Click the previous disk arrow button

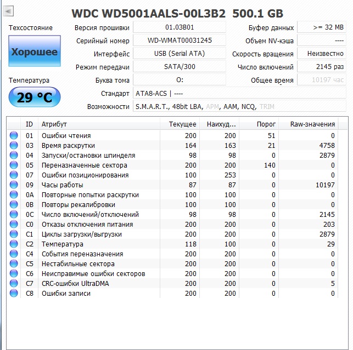8,11
